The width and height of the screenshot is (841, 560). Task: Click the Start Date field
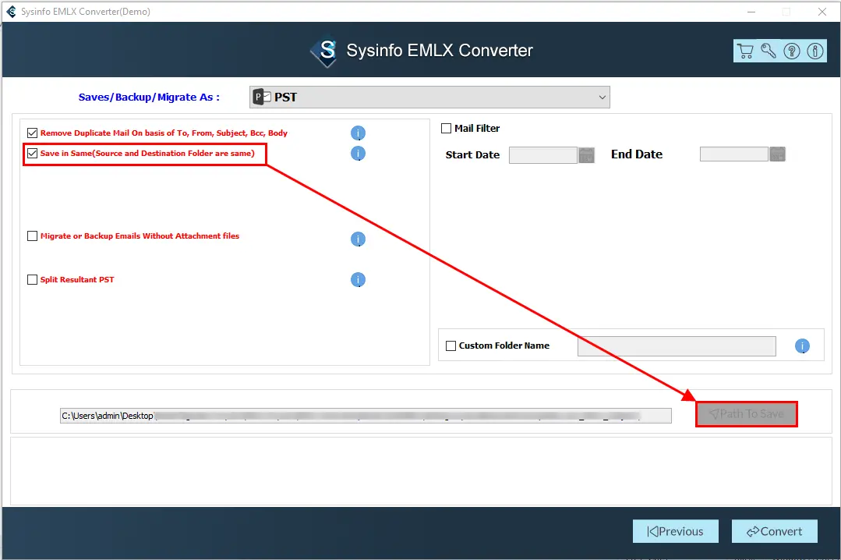(542, 155)
